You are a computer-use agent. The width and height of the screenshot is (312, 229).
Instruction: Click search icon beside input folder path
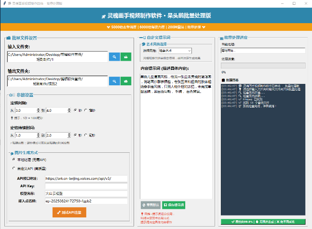(x=114, y=57)
